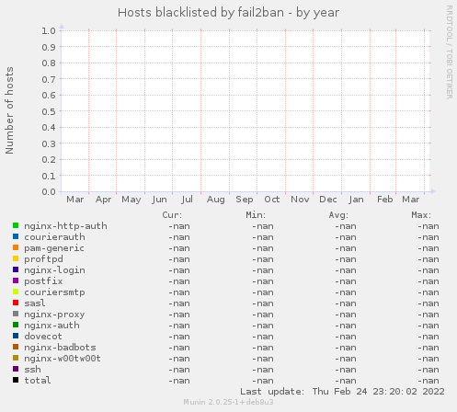Click the blue courierauth legend swatch
The width and height of the screenshot is (457, 412).
pos(16,236)
